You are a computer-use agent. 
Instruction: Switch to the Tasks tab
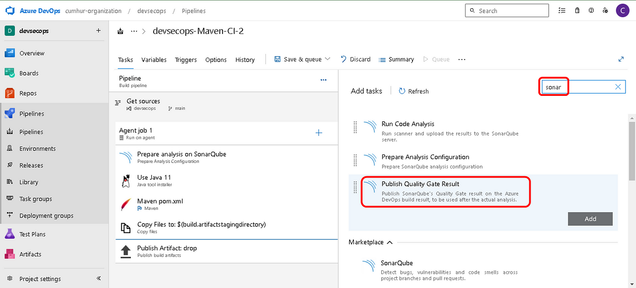pos(126,60)
